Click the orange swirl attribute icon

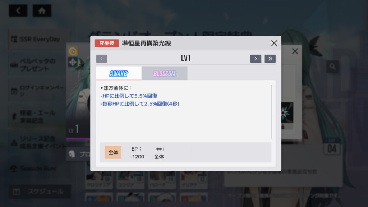point(73,51)
